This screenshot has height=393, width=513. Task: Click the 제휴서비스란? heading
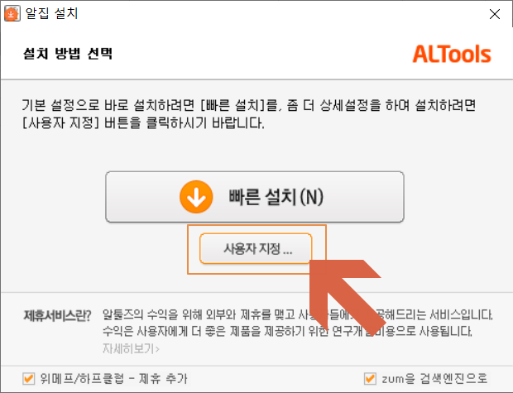(57, 315)
